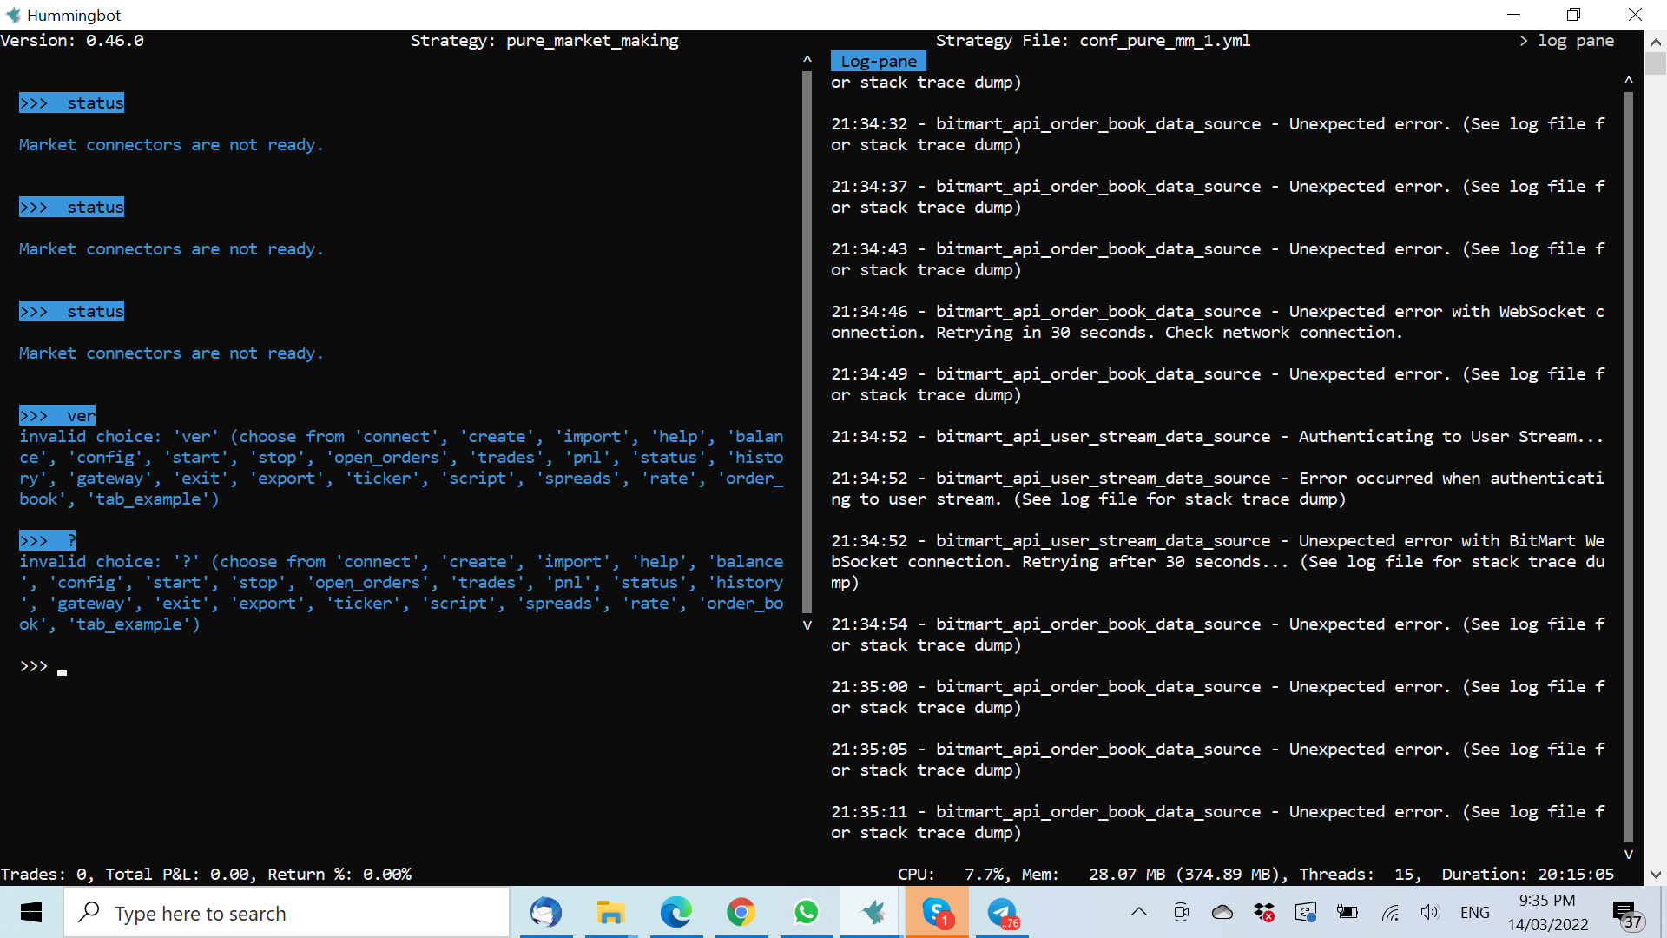Viewport: 1667px width, 938px height.
Task: Click window scrollbar down arrow
Action: [1656, 875]
